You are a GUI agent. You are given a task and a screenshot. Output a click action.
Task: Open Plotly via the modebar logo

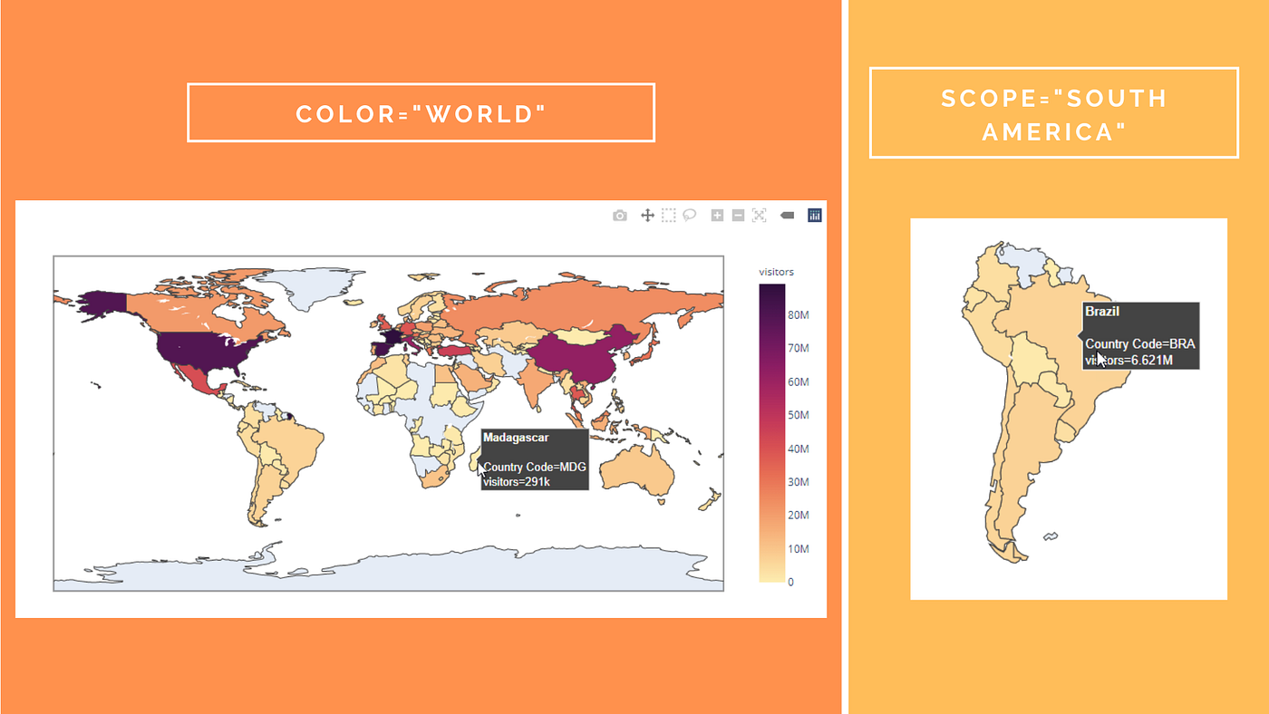[814, 215]
